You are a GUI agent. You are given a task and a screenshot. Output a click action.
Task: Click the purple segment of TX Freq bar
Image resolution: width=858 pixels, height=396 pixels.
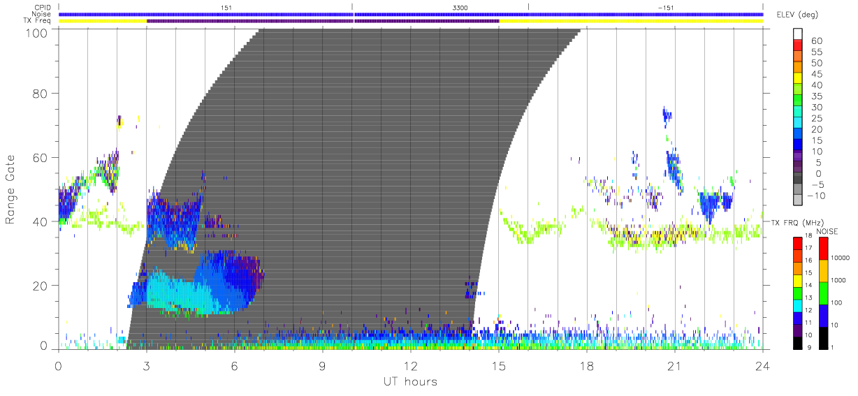pyautogui.click(x=323, y=21)
